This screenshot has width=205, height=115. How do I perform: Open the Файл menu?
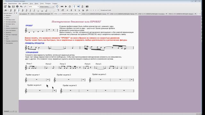(5, 4)
